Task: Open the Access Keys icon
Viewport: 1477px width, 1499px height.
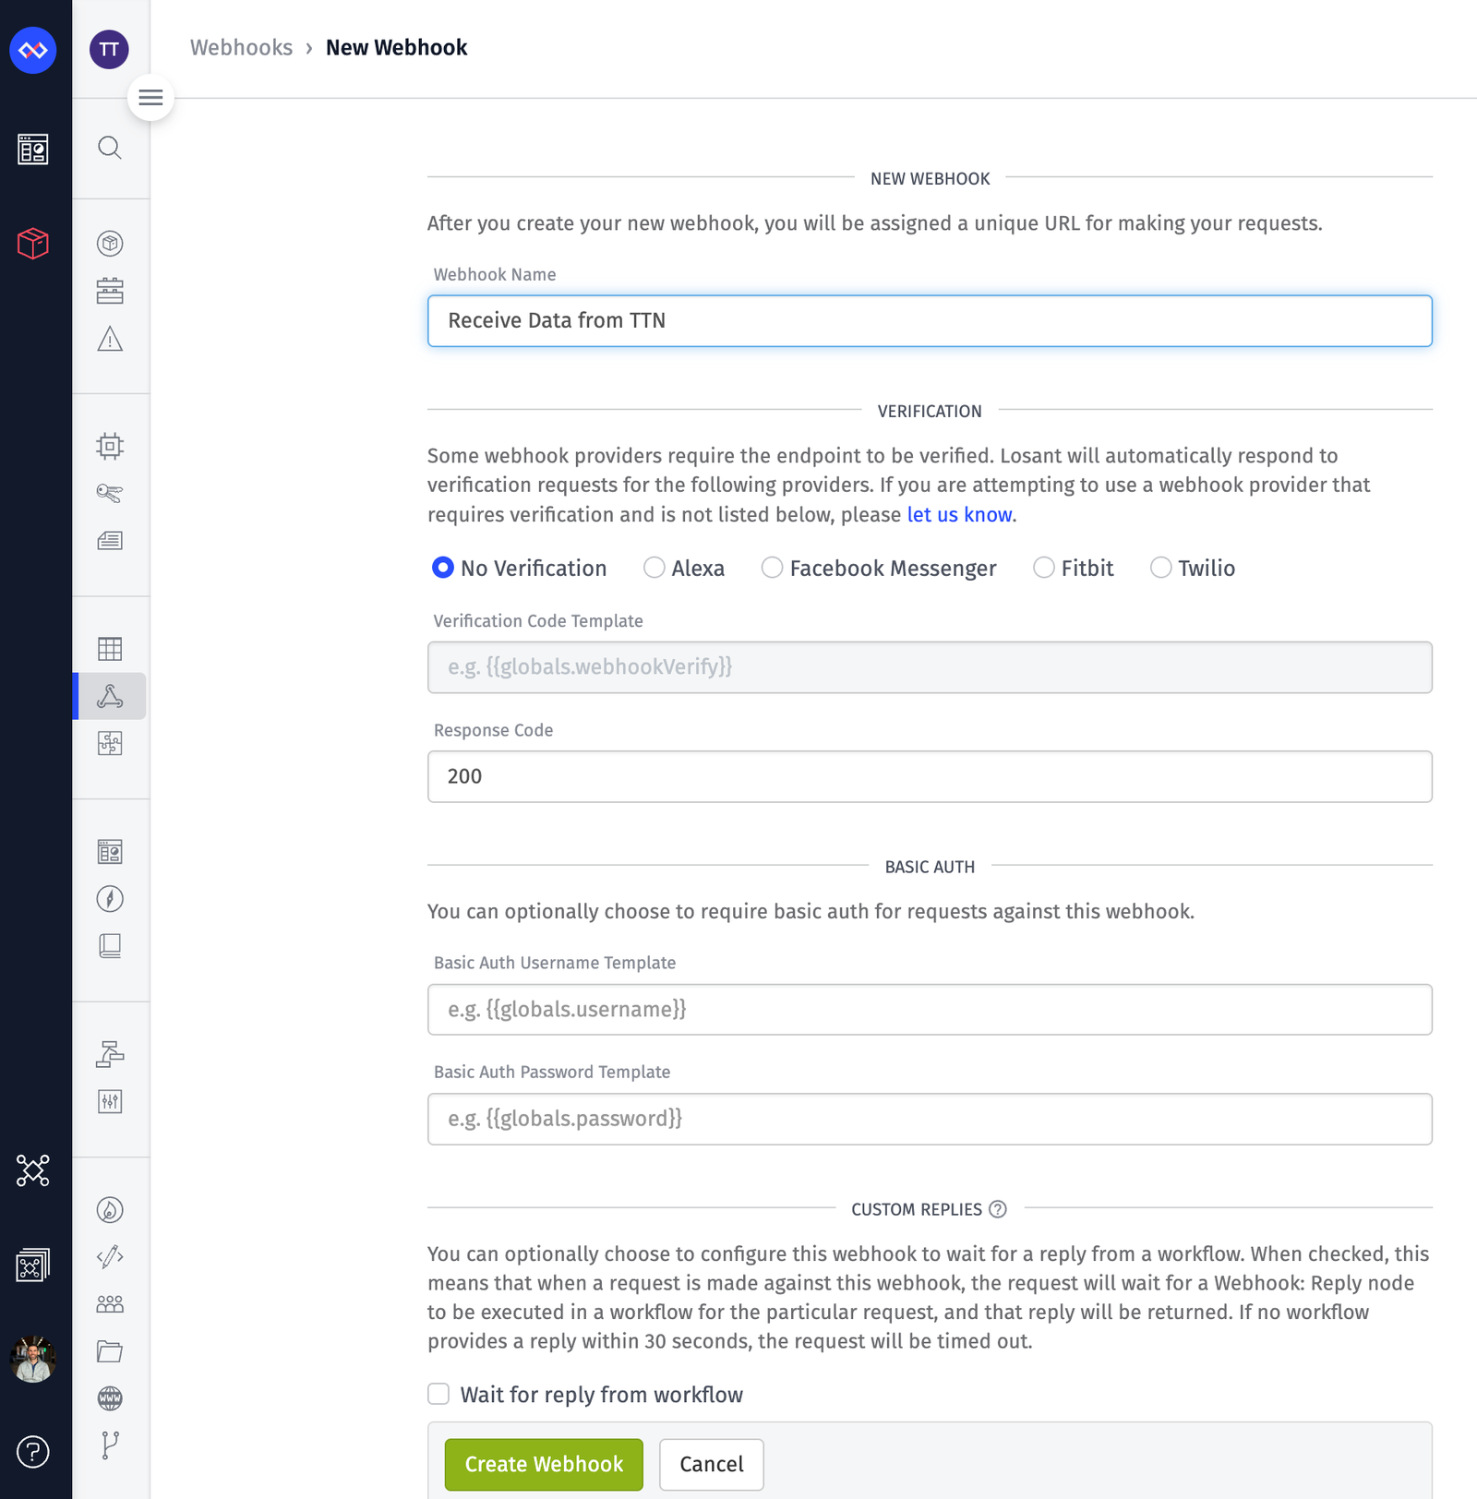Action: 110,492
